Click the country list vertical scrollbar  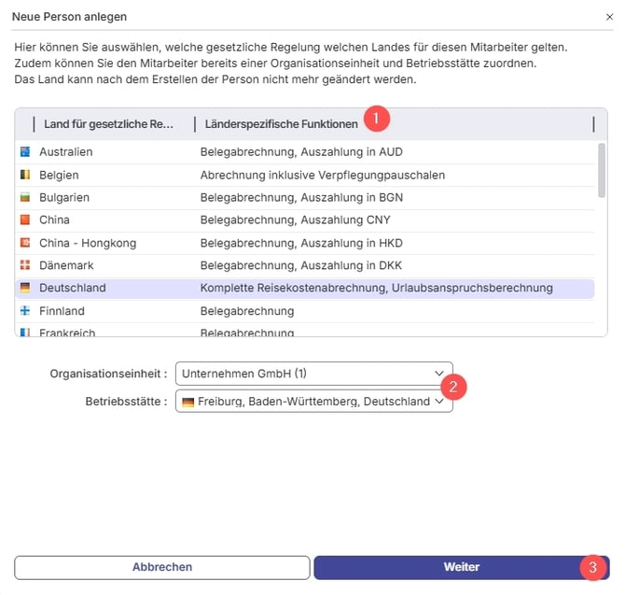[602, 171]
